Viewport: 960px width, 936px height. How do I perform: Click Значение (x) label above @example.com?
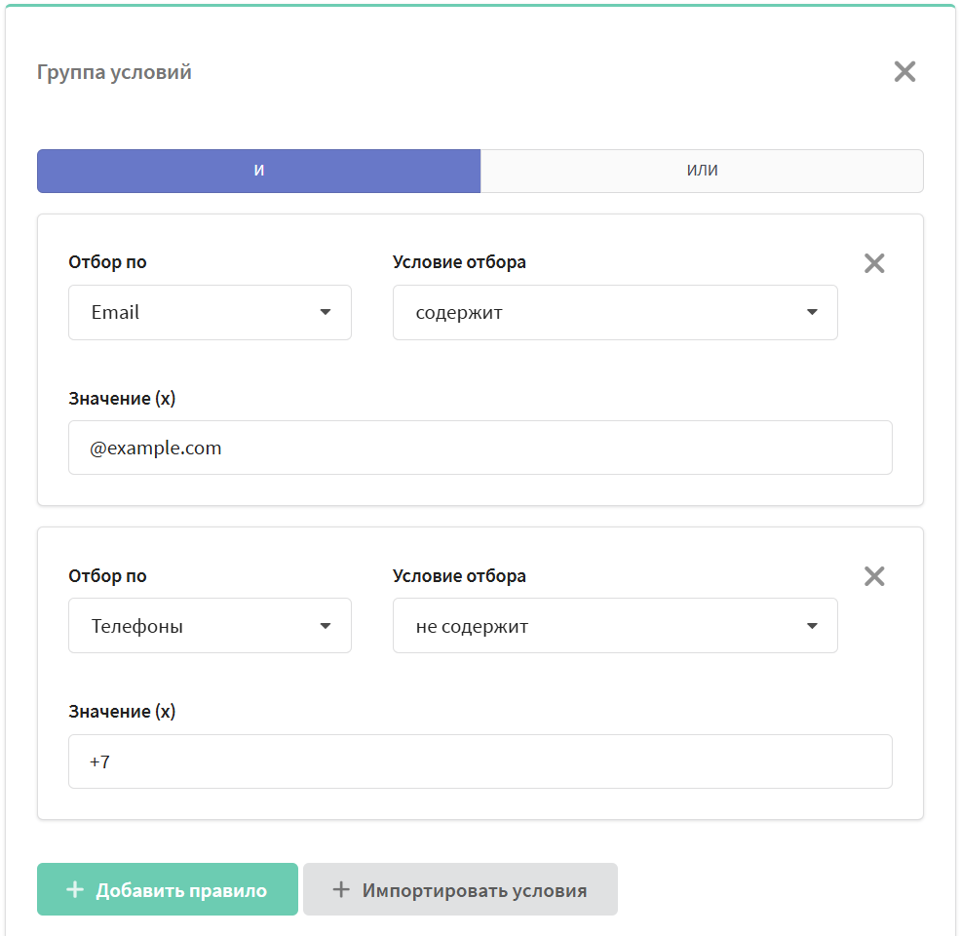122,399
